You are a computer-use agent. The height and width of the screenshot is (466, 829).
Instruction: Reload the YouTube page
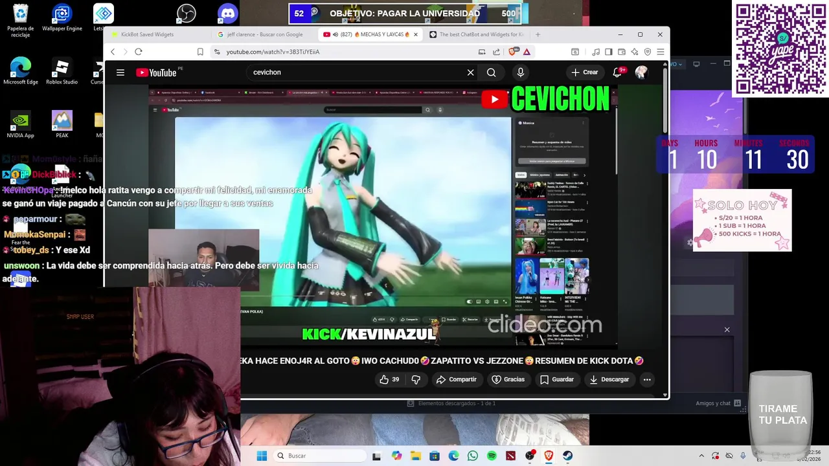tap(139, 52)
